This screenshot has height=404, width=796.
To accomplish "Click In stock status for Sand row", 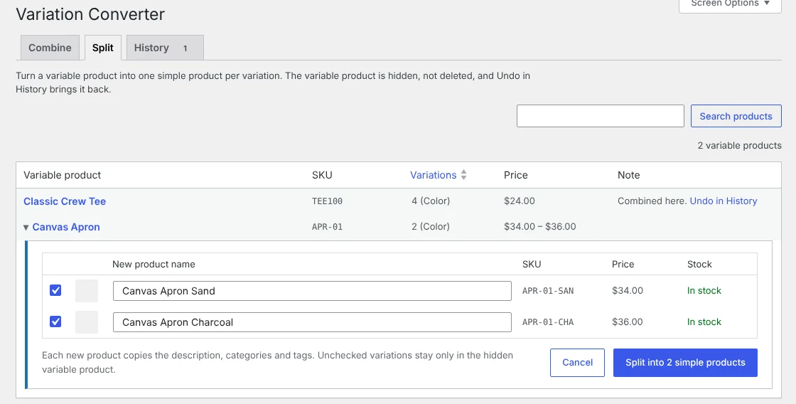I will coord(704,291).
